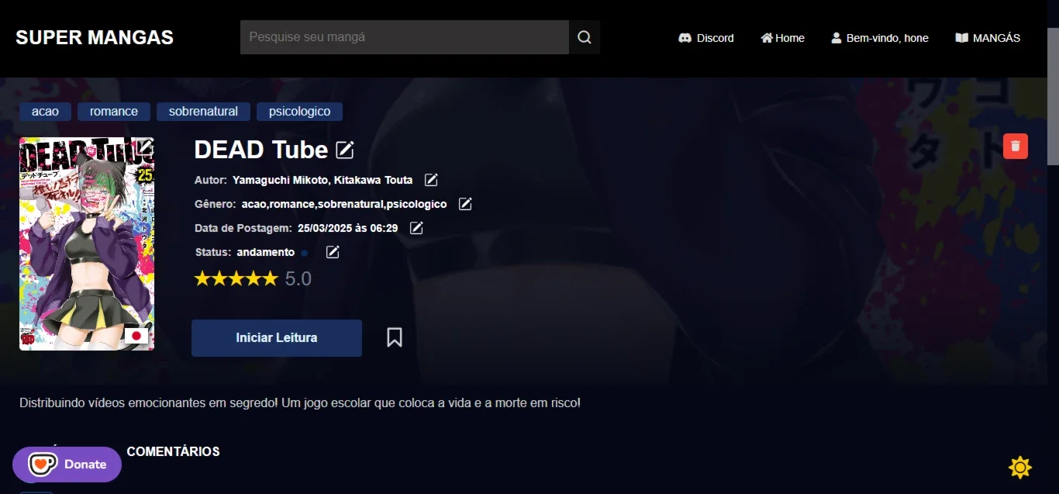Image resolution: width=1059 pixels, height=494 pixels.
Task: Click the DEAD Tube cover thumbnail
Action: pyautogui.click(x=87, y=244)
